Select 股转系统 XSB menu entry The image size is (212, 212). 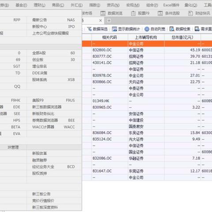[54, 79]
